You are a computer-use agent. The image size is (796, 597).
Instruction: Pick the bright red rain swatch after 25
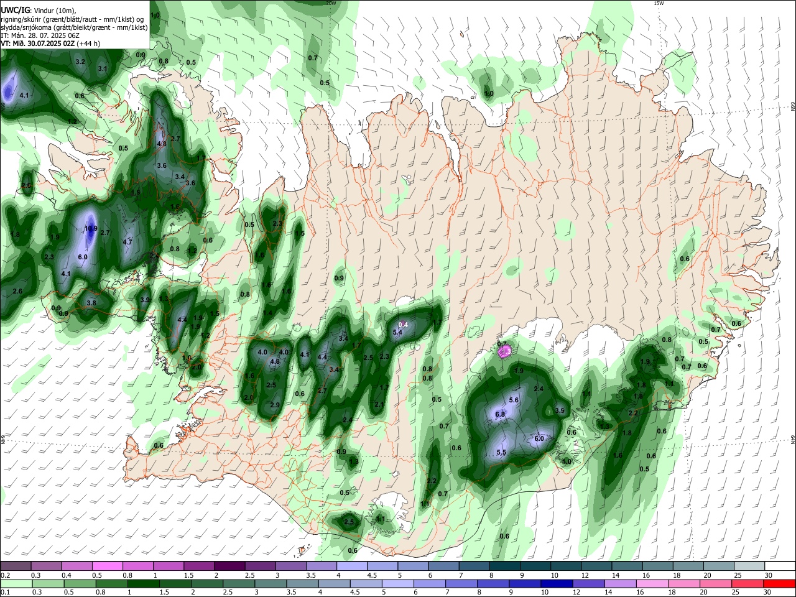point(780,583)
